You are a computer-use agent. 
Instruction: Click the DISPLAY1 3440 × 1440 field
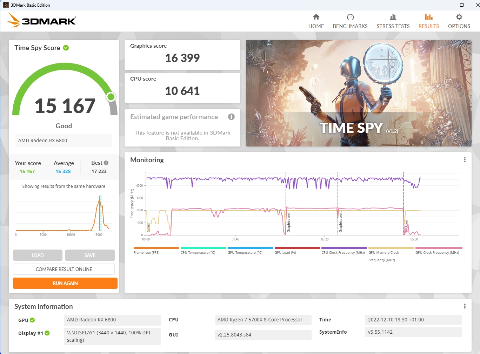tap(112, 336)
